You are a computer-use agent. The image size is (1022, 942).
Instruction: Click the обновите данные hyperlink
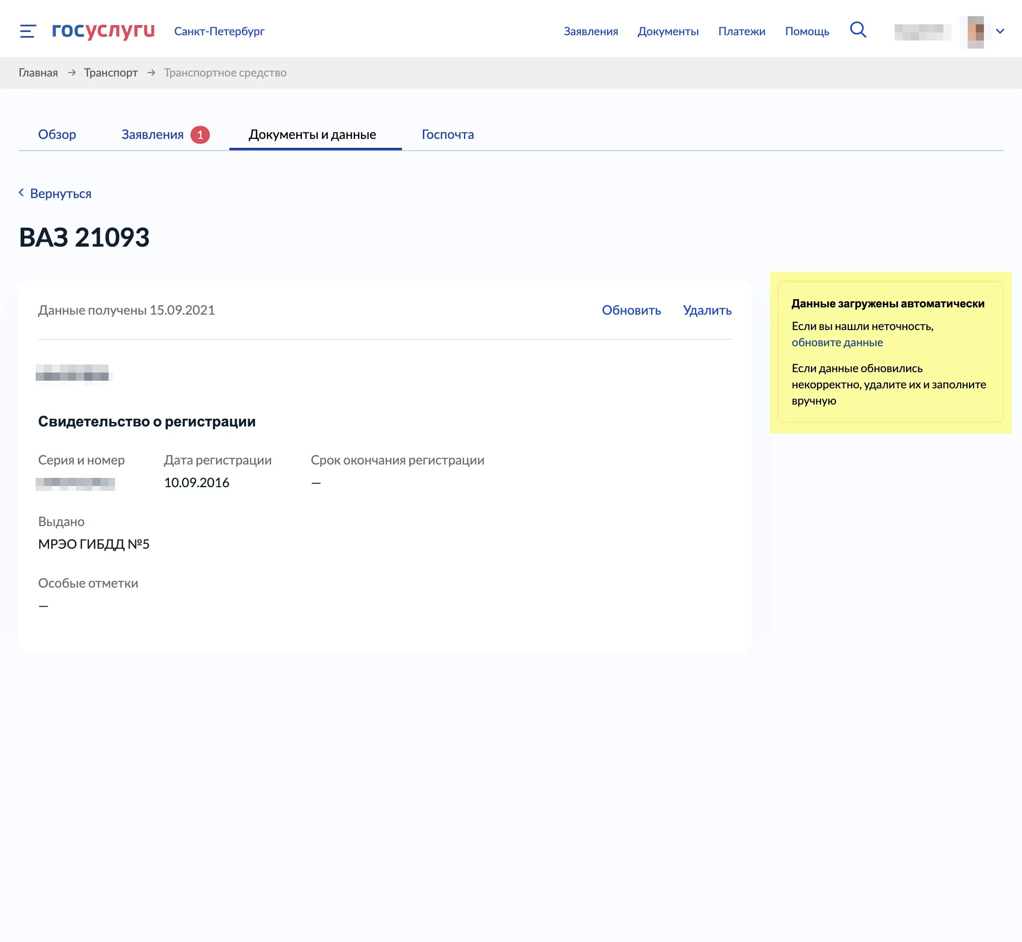click(837, 343)
